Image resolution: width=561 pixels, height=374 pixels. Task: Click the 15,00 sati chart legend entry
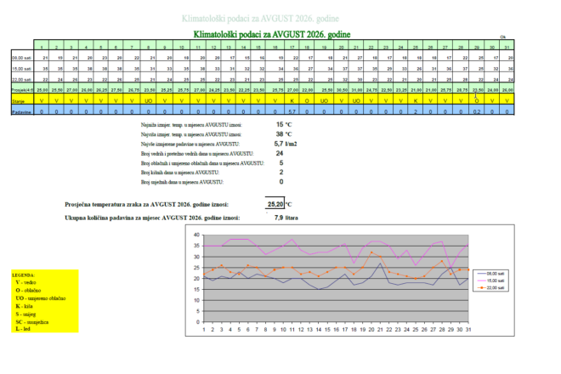pos(491,280)
